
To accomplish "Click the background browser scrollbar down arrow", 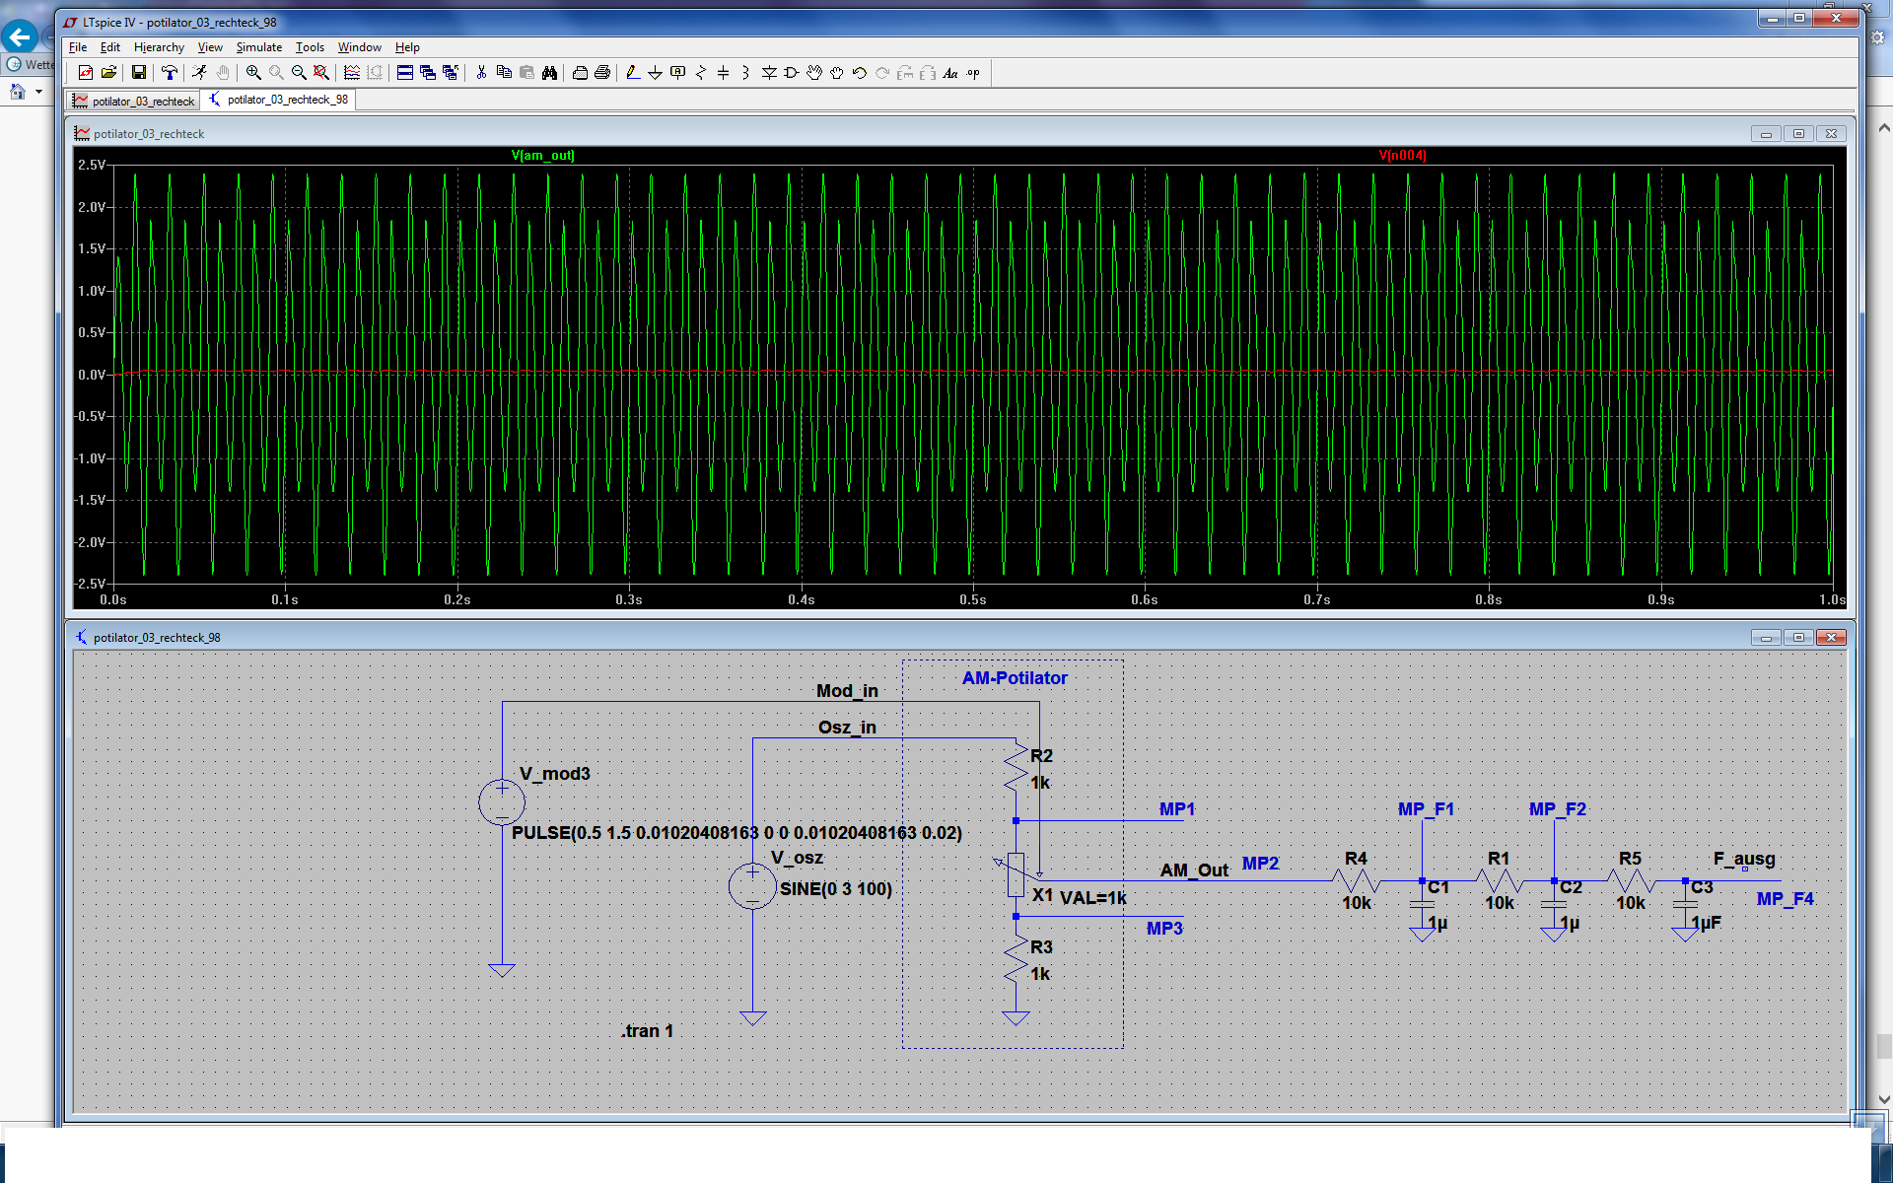I will [1883, 1099].
